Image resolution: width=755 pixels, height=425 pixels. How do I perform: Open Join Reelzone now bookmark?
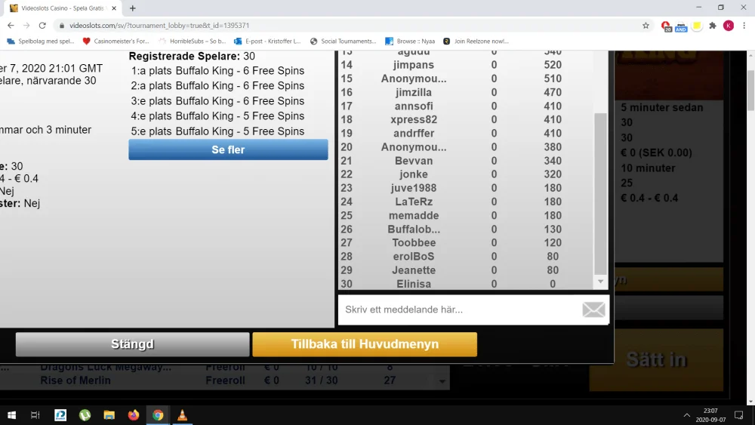(x=476, y=42)
